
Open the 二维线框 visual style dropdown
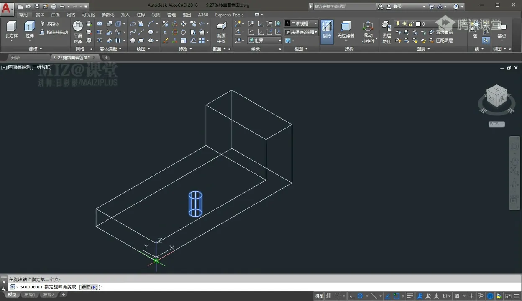coord(301,23)
